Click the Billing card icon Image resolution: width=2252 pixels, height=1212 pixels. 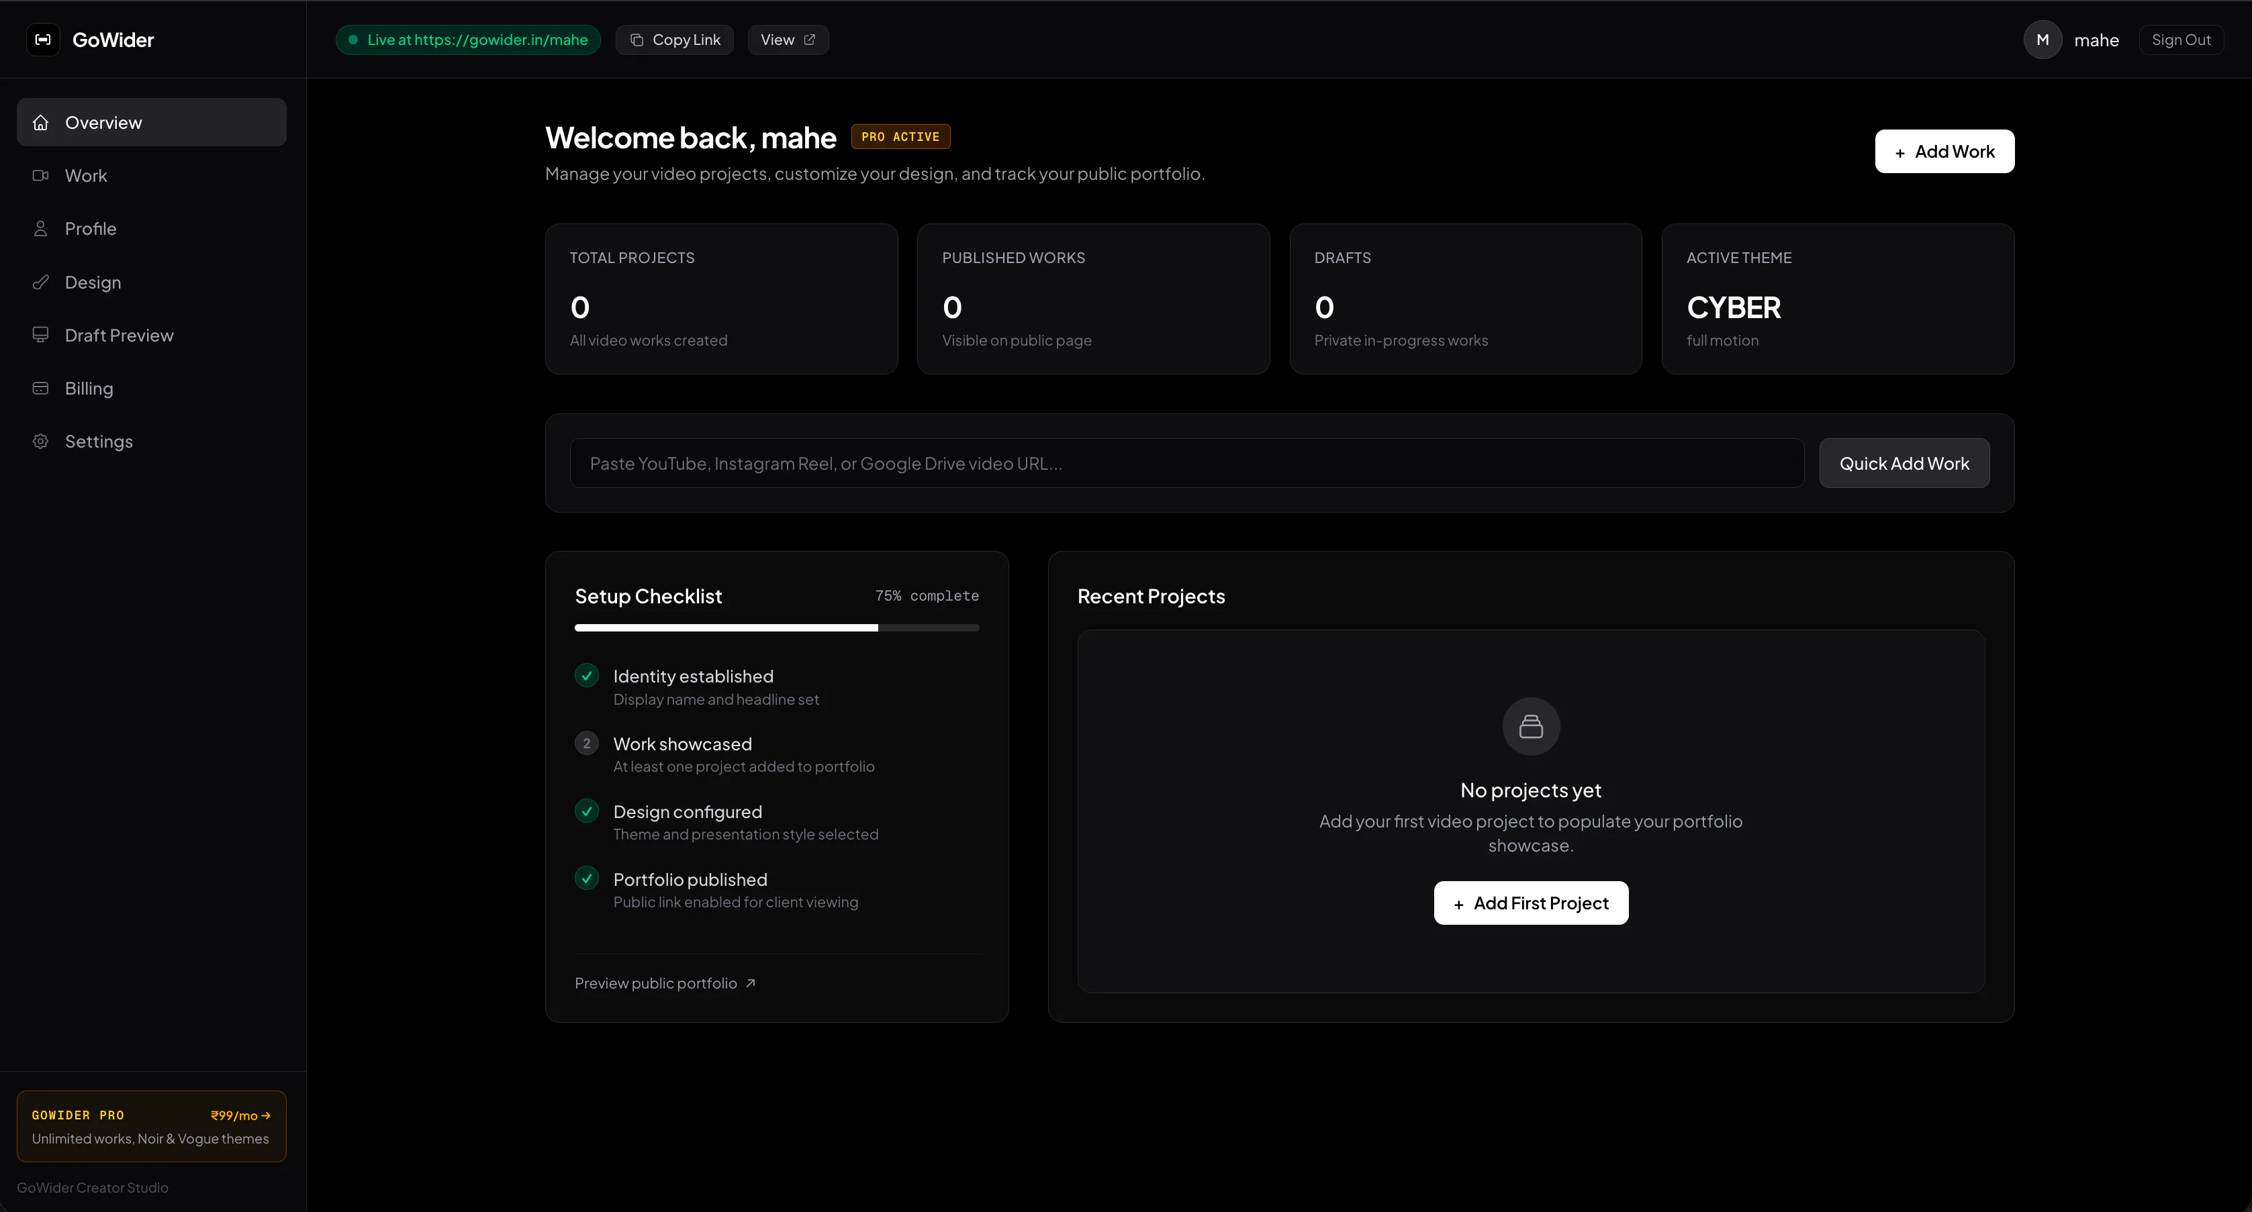(40, 388)
